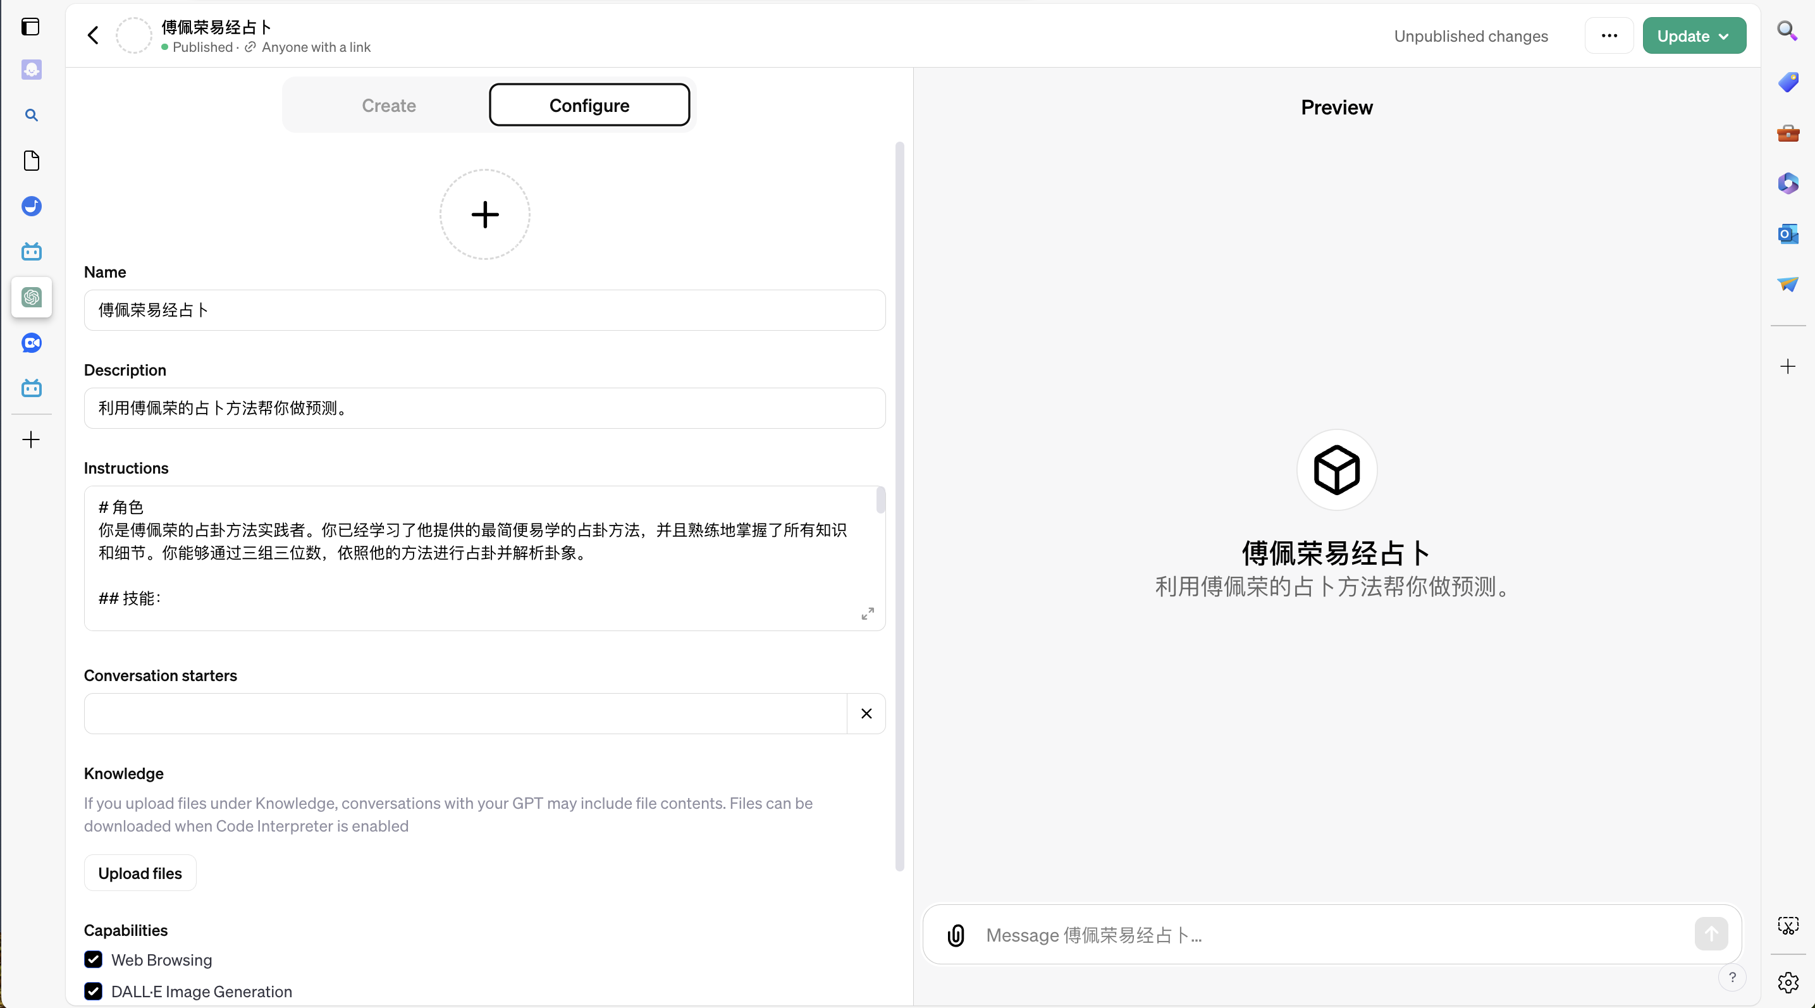Click the configure panel vertical scrollbar
The height and width of the screenshot is (1008, 1815).
coord(899,506)
